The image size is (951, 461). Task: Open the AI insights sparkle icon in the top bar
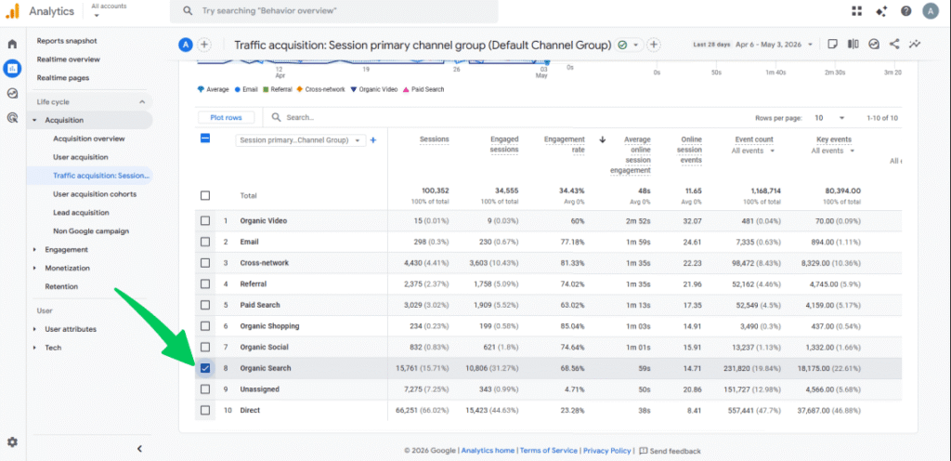[881, 11]
